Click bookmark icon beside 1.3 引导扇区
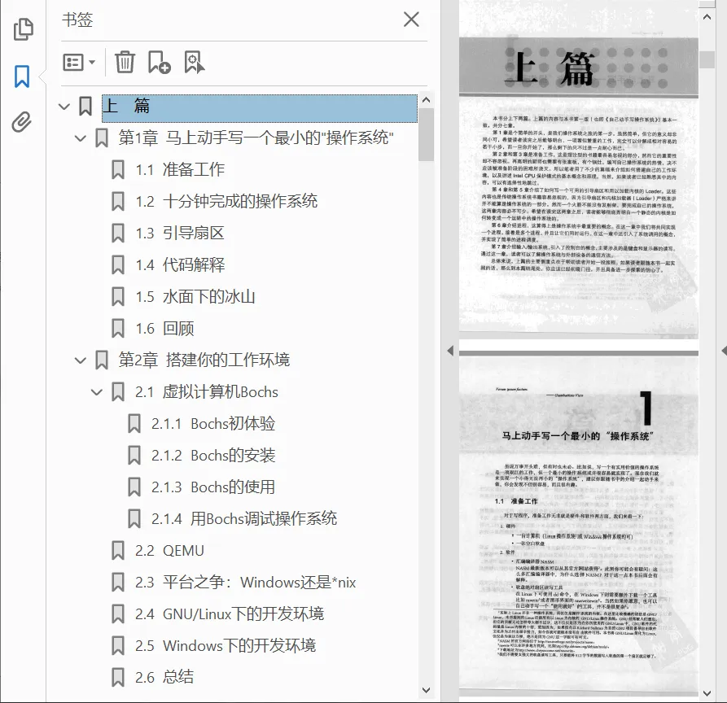 [118, 233]
